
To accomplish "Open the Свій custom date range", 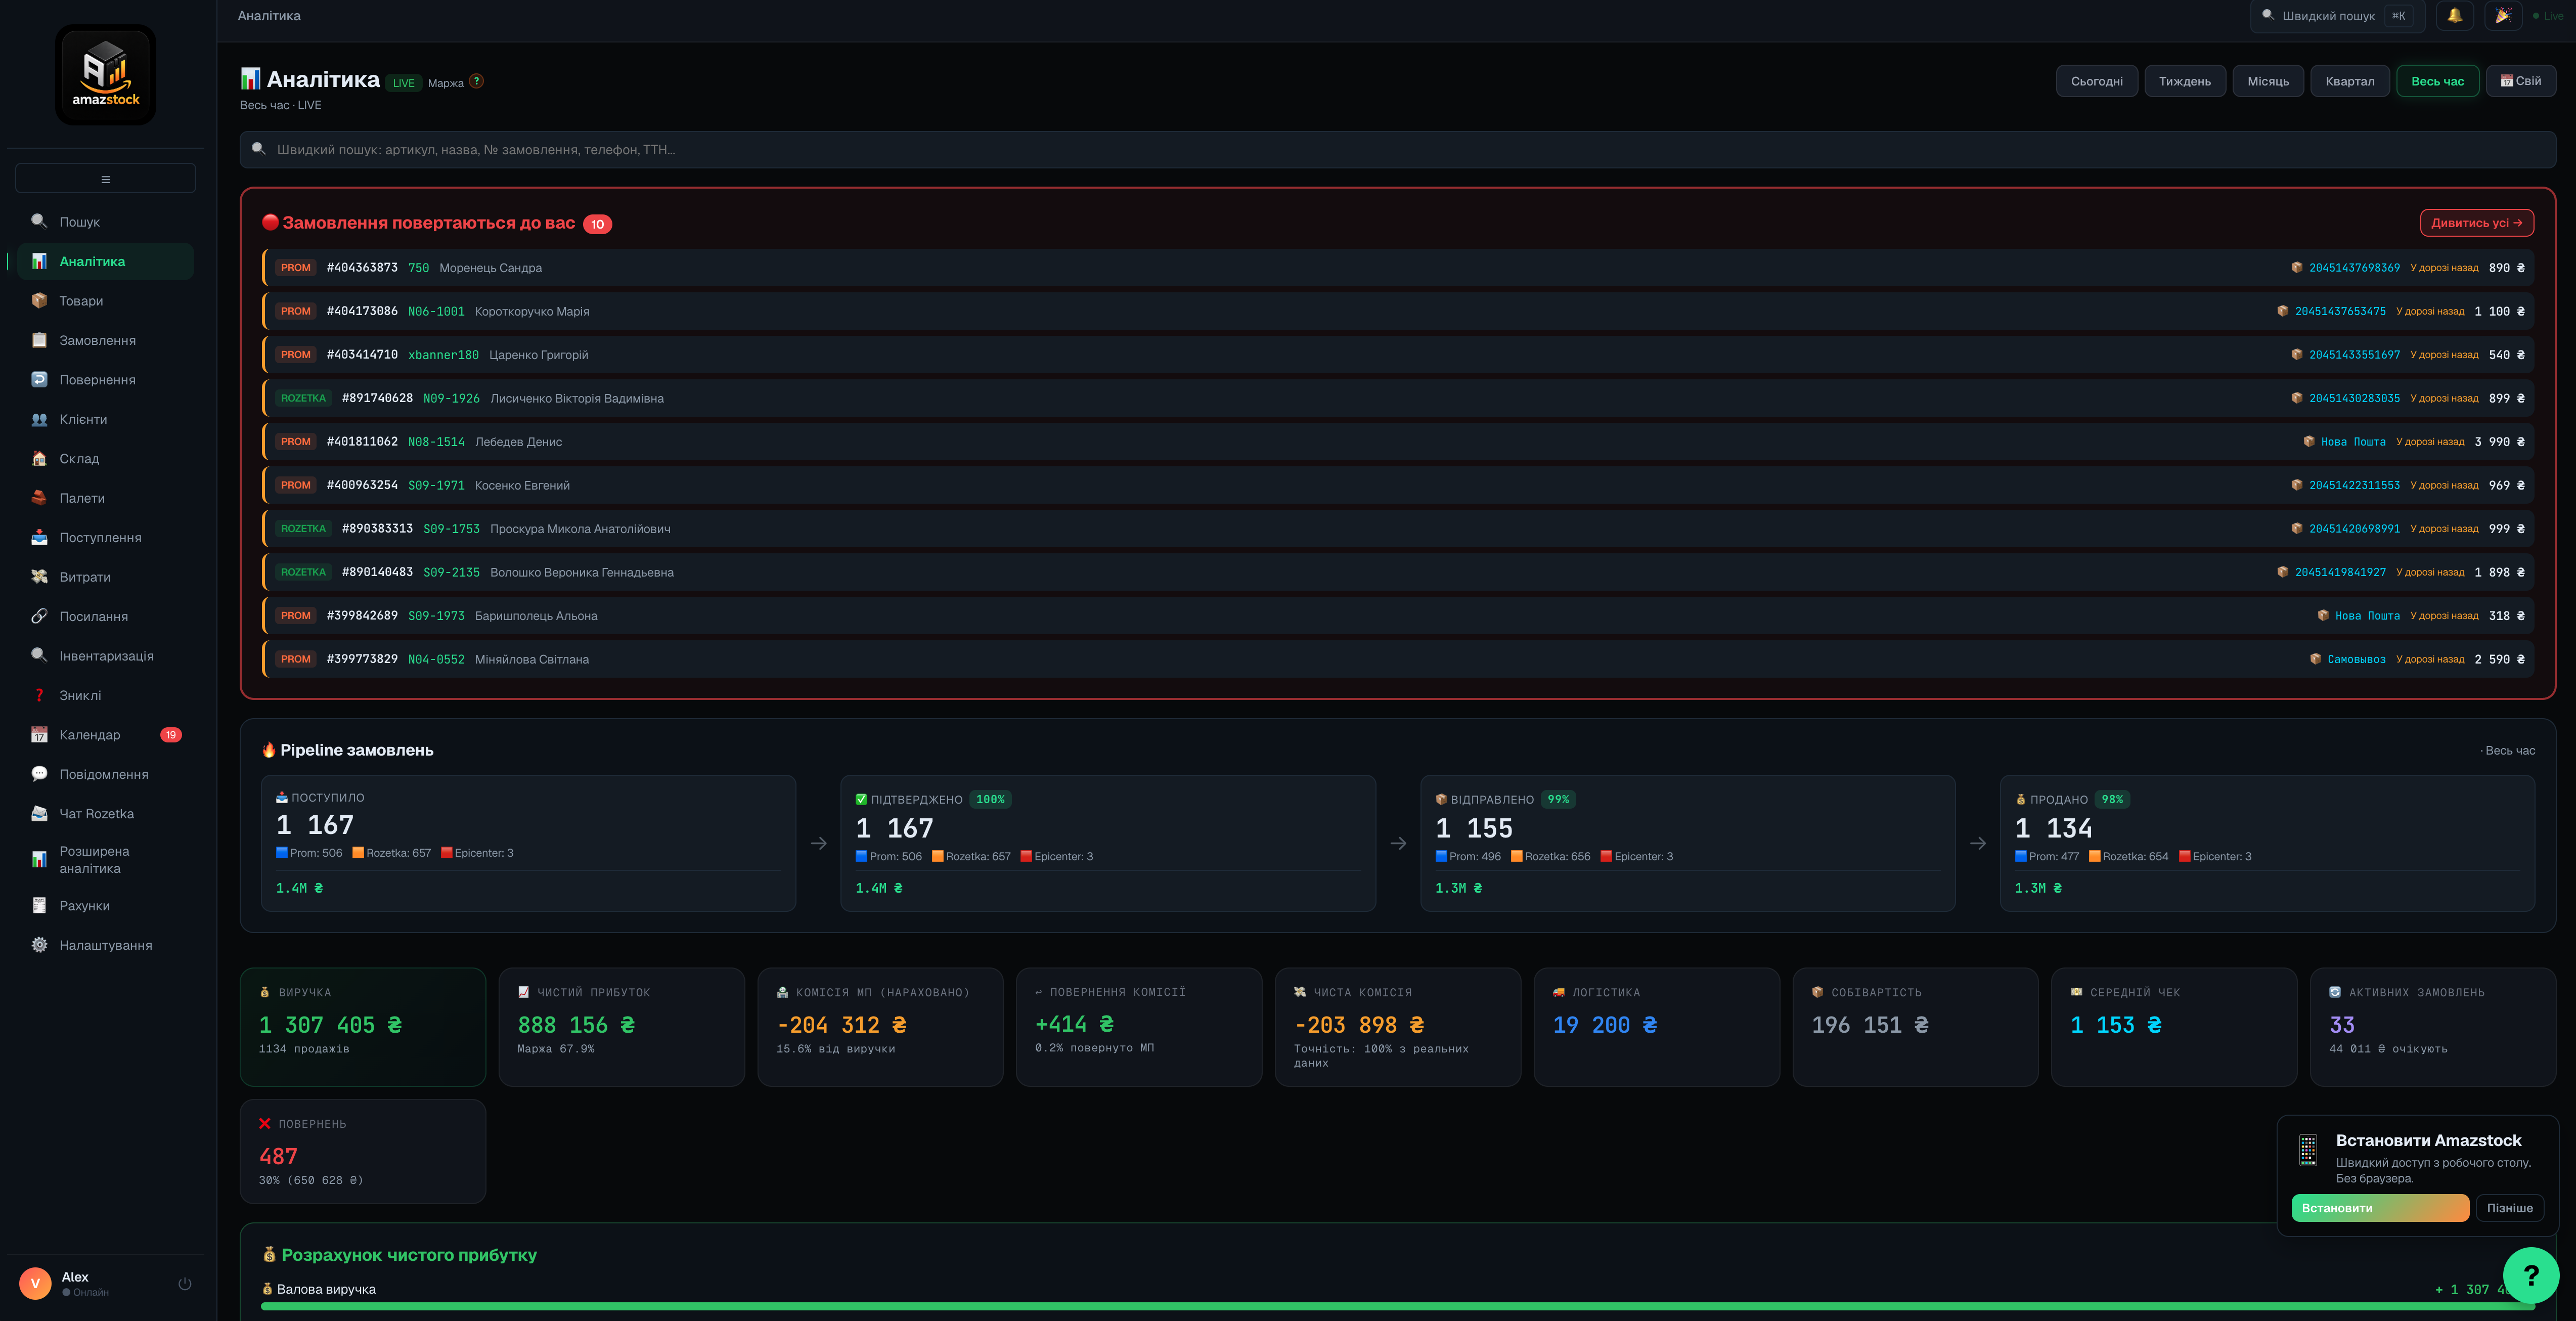I will pyautogui.click(x=2520, y=81).
